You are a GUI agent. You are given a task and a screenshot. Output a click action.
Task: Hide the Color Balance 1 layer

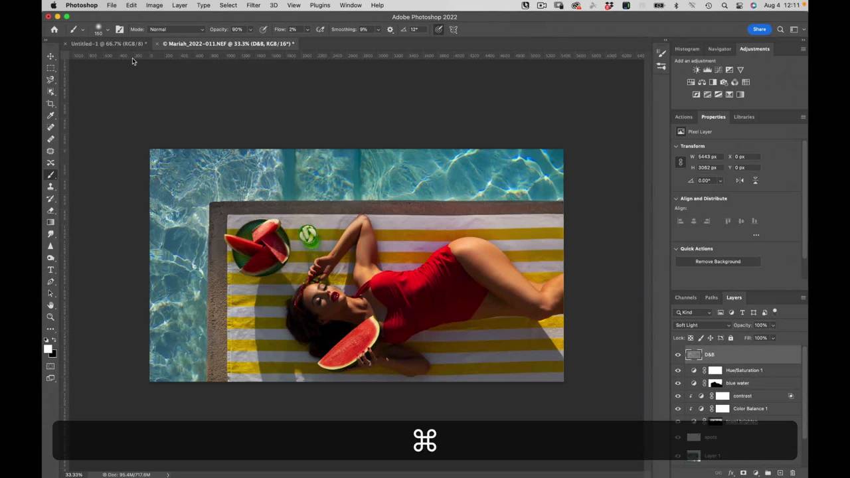pyautogui.click(x=678, y=409)
